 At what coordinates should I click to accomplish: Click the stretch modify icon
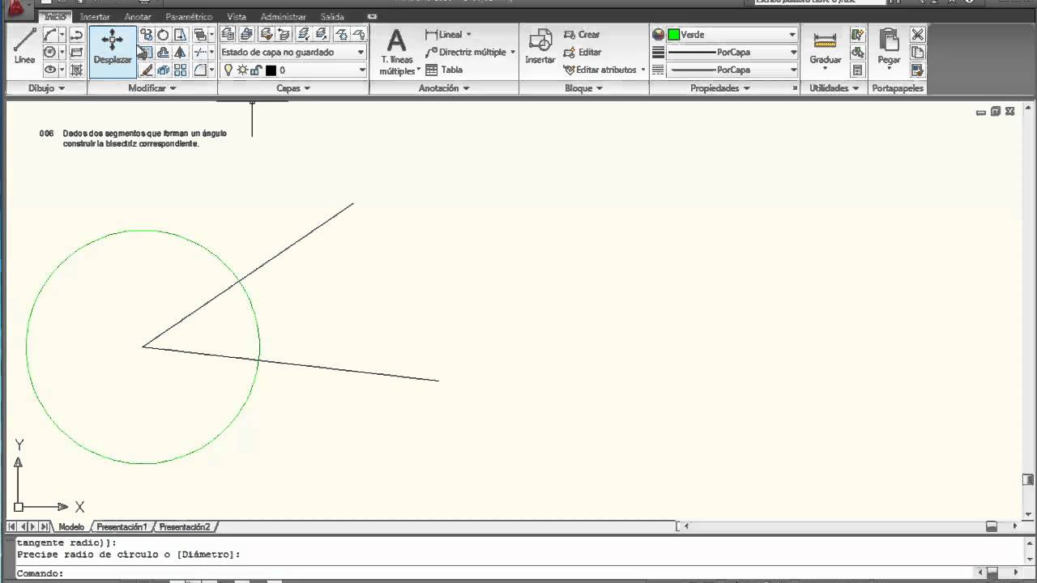pyautogui.click(x=180, y=35)
